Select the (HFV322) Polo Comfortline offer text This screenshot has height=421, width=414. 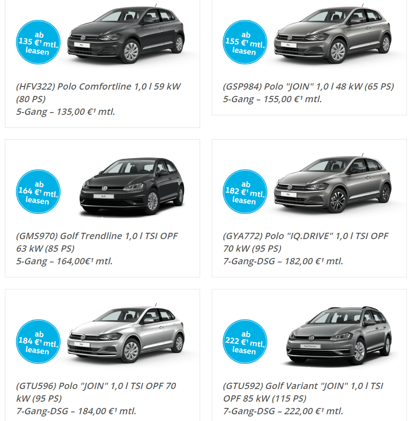pyautogui.click(x=98, y=99)
